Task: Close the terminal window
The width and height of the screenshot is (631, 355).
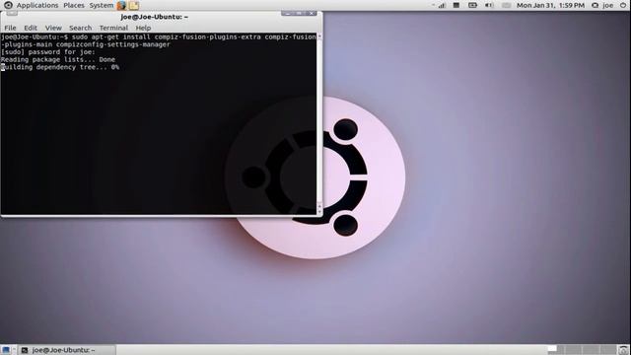Action: [312, 13]
